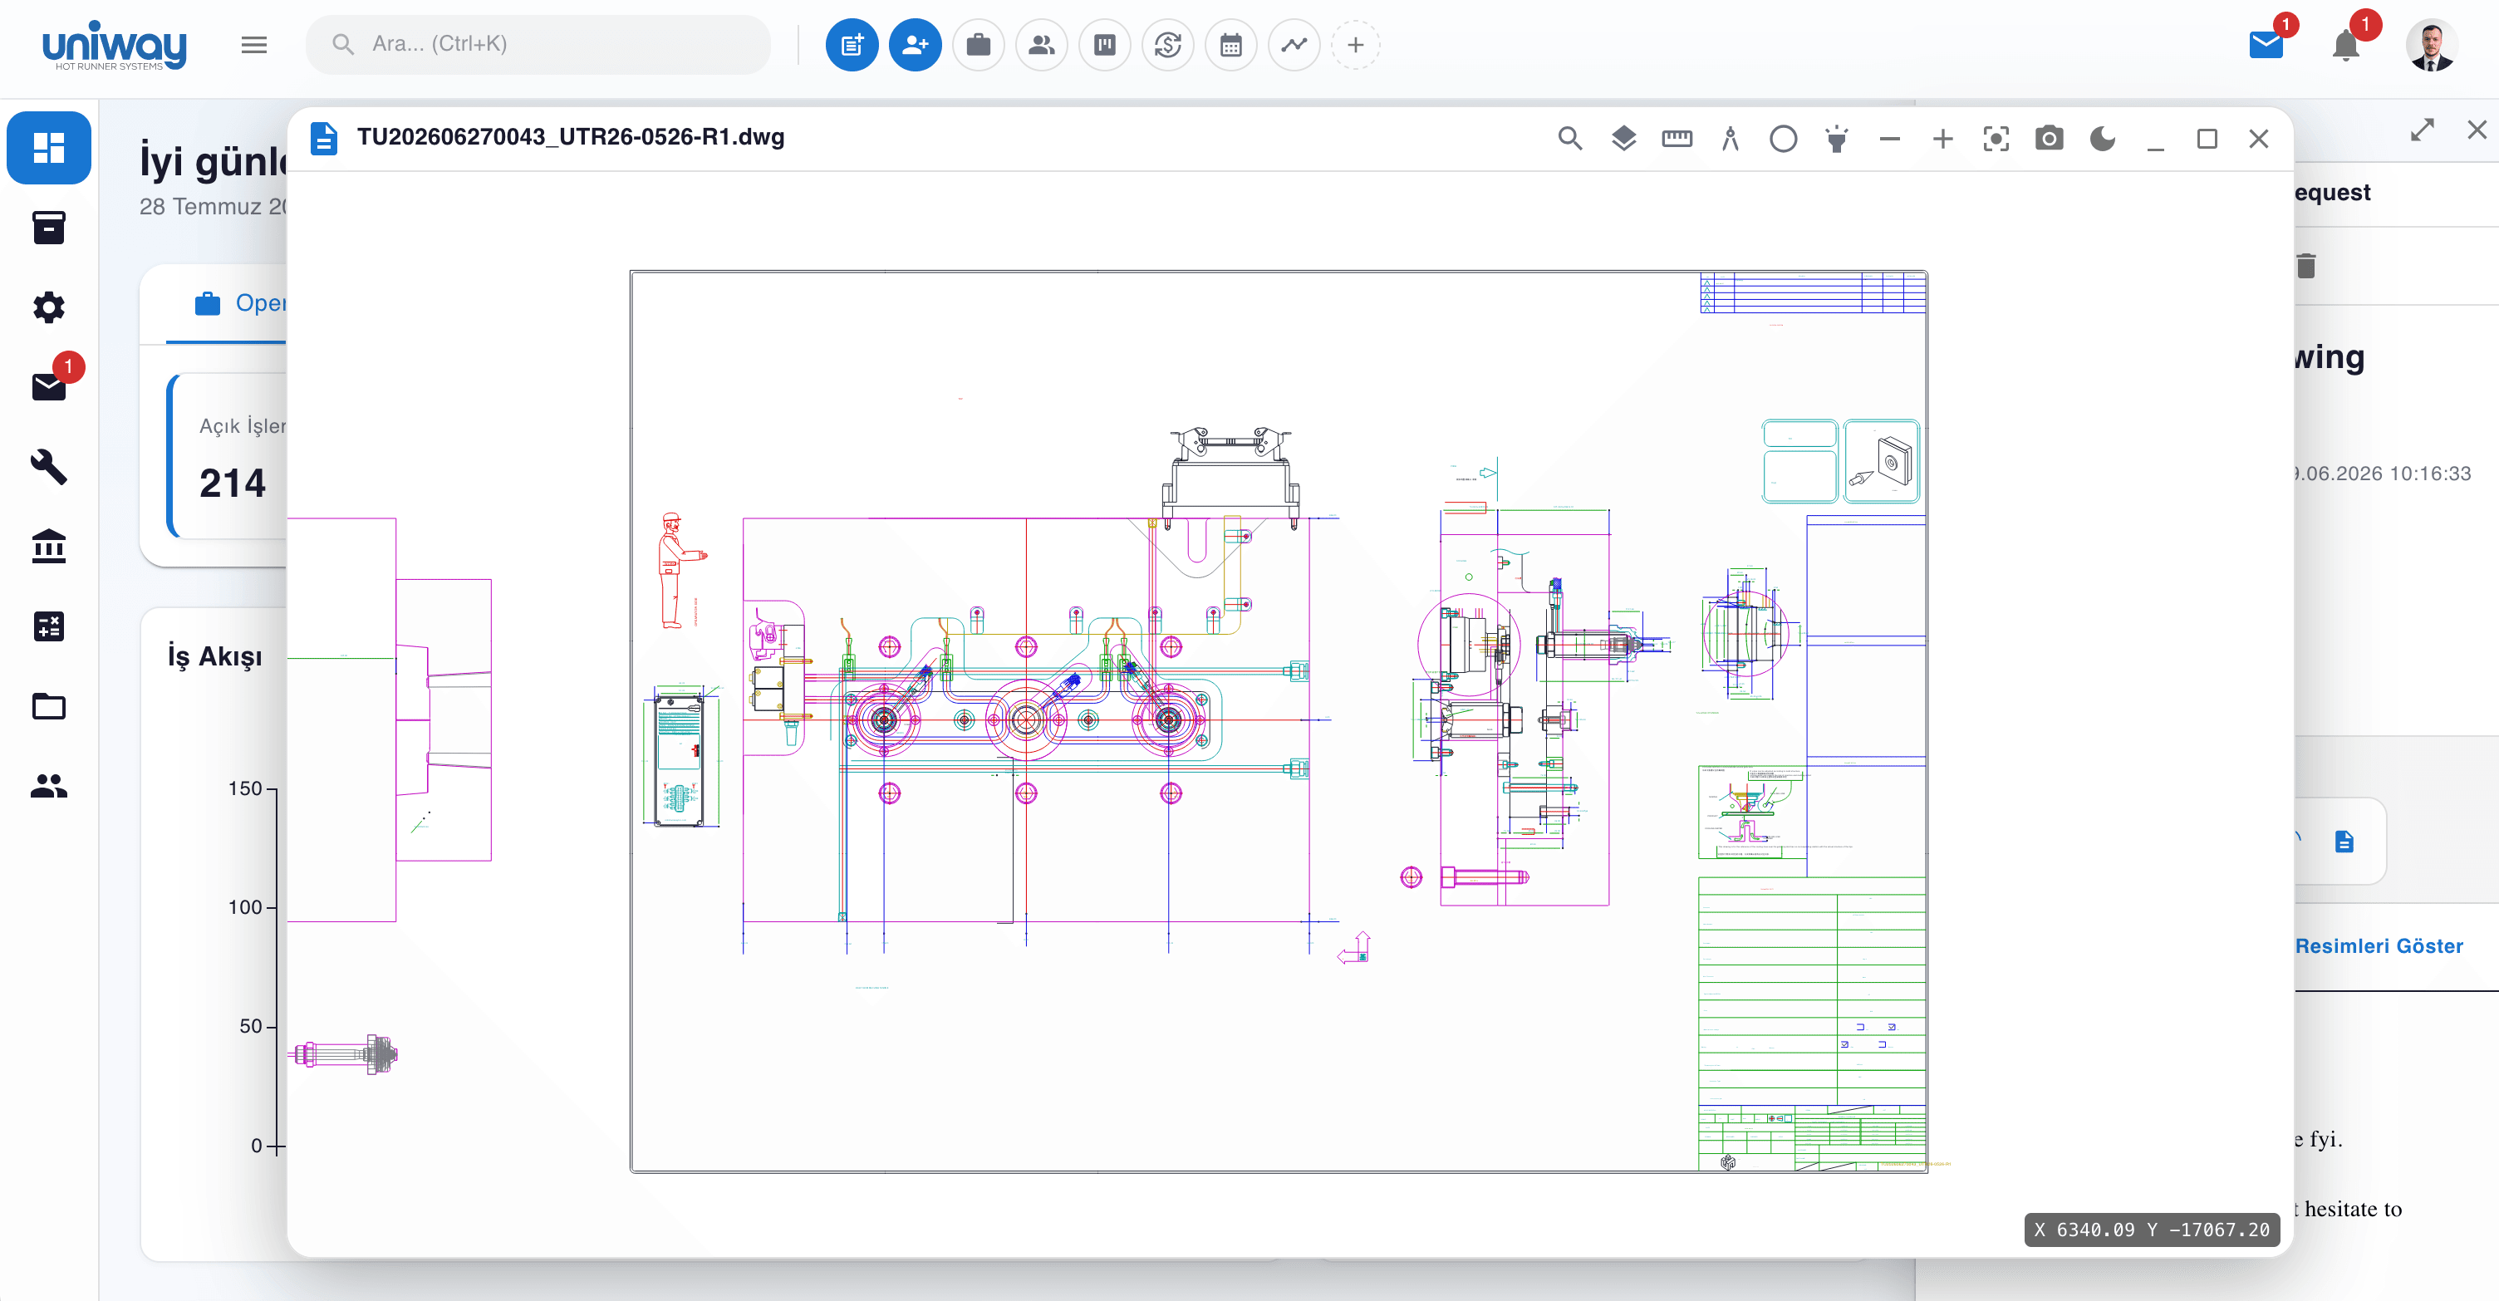Click the trash delete icon in right panel
This screenshot has height=1301, width=2499.
click(2306, 265)
